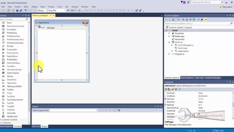This screenshot has width=234, height=132.
Task: Select App.config in Solution Explorer
Action: pos(180,39)
